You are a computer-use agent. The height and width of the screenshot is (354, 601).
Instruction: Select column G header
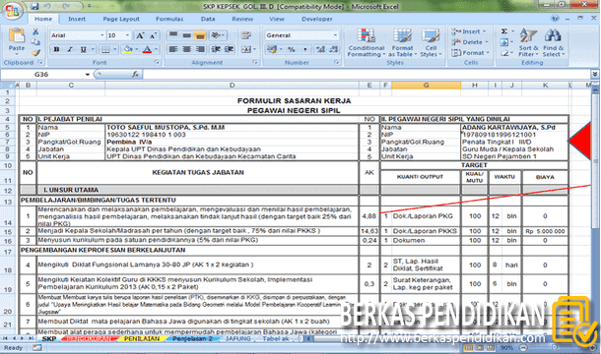(x=426, y=86)
